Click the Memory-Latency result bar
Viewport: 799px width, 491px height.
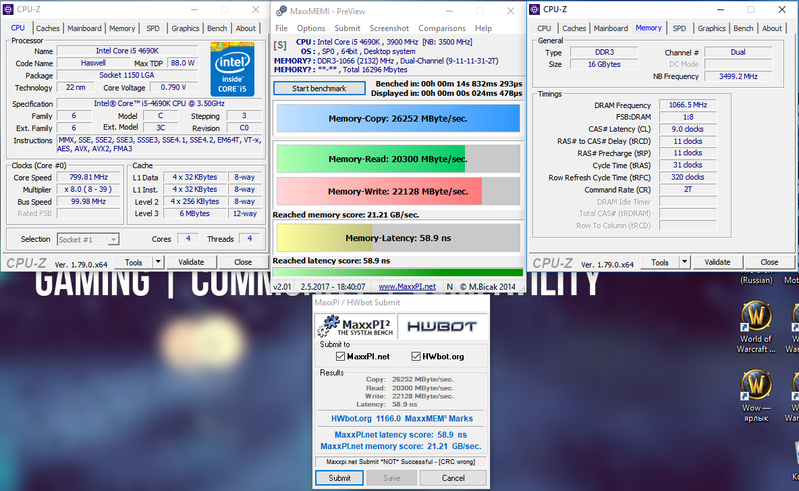(x=398, y=238)
